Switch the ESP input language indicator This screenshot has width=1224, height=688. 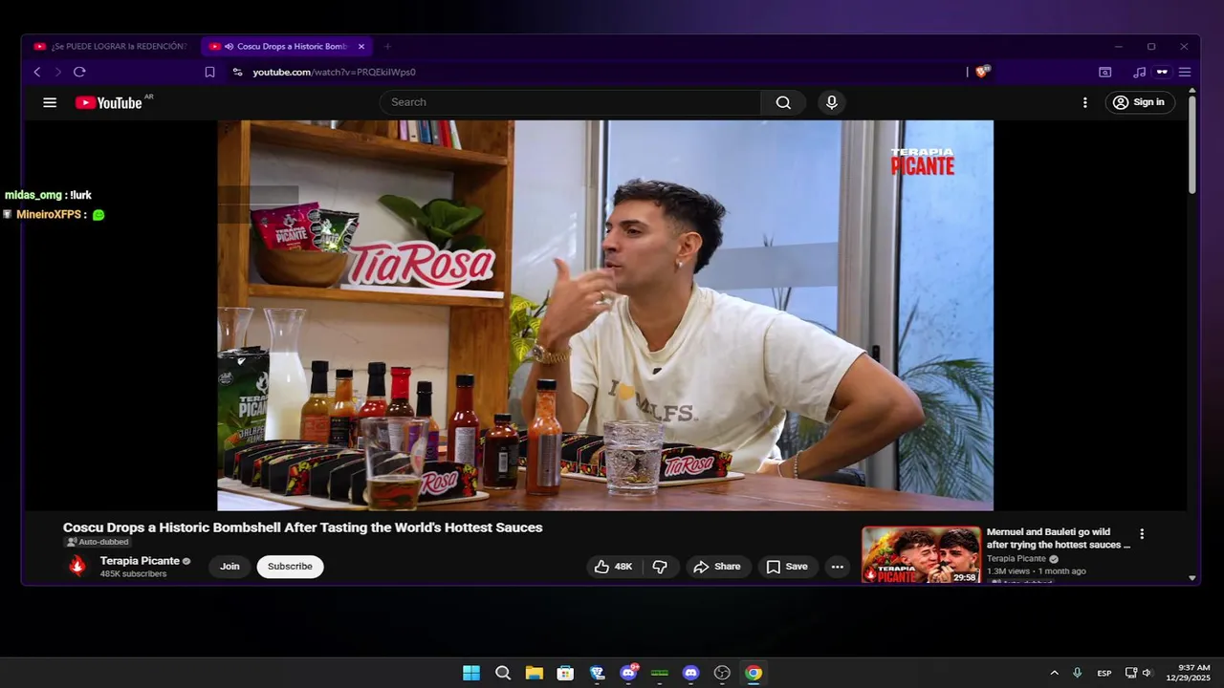click(1104, 673)
